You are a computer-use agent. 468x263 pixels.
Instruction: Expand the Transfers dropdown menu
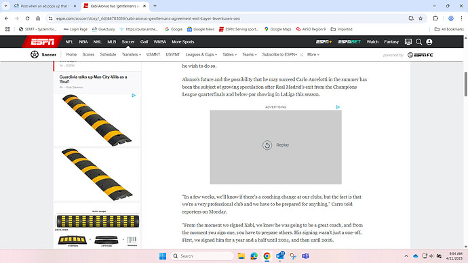pos(132,55)
